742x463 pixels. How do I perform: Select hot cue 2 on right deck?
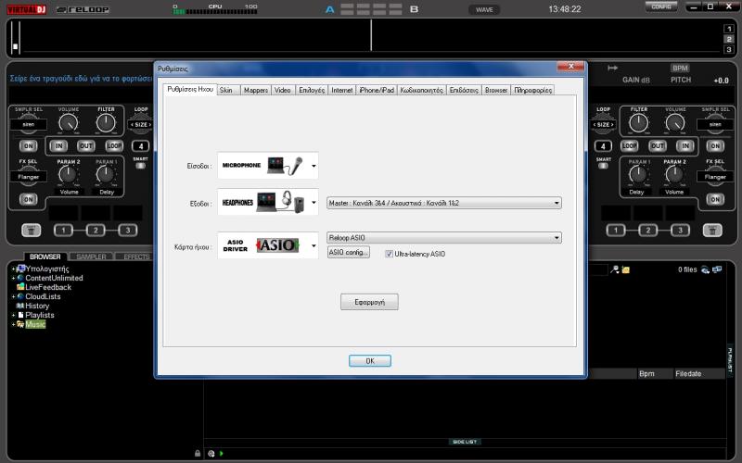pyautogui.click(x=647, y=230)
